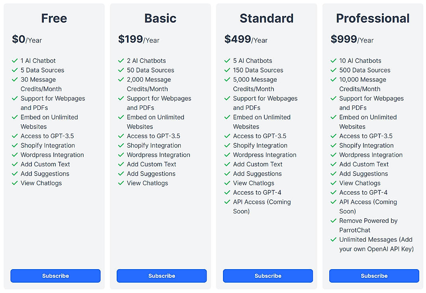
Task: Click the checkmark next to API Access under Standard
Action: coord(227,202)
